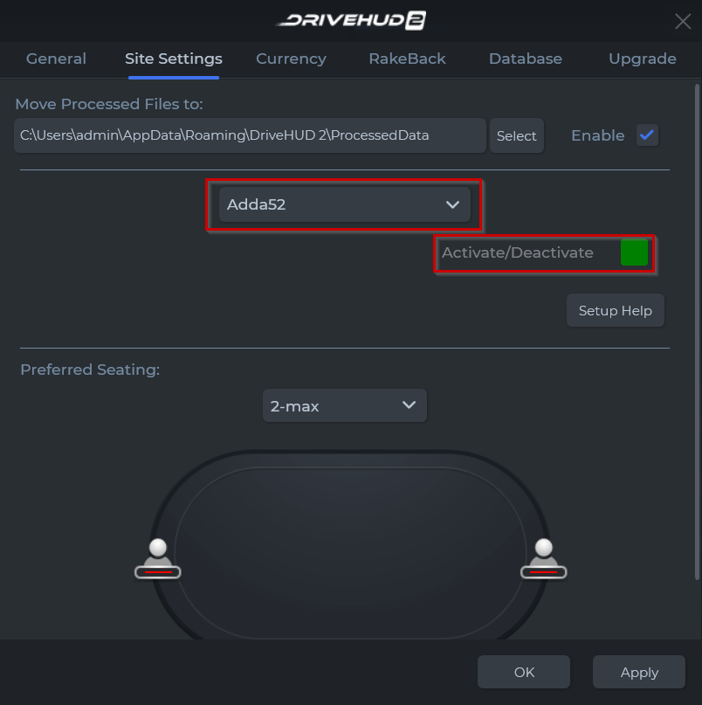The height and width of the screenshot is (705, 702).
Task: Click the Preferred Seating label
Action: (90, 370)
